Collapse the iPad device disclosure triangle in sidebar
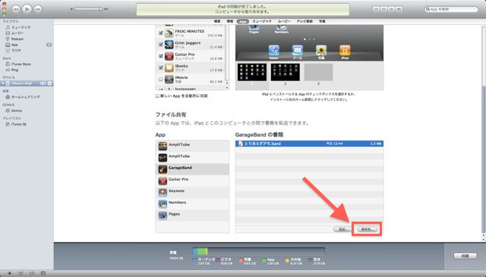Viewport: 486px width, 277px height. click(3, 83)
